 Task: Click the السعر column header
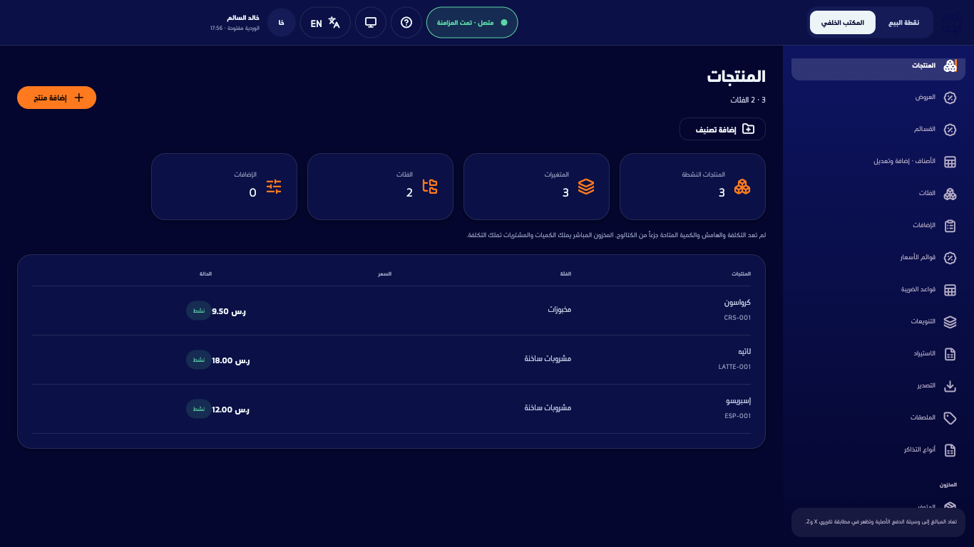coord(384,274)
